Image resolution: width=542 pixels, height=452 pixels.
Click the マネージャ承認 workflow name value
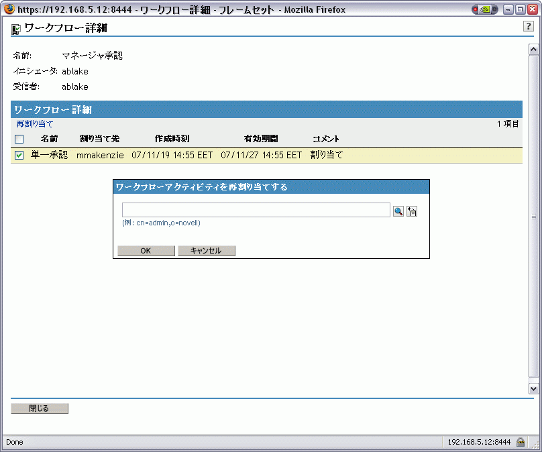click(x=93, y=56)
